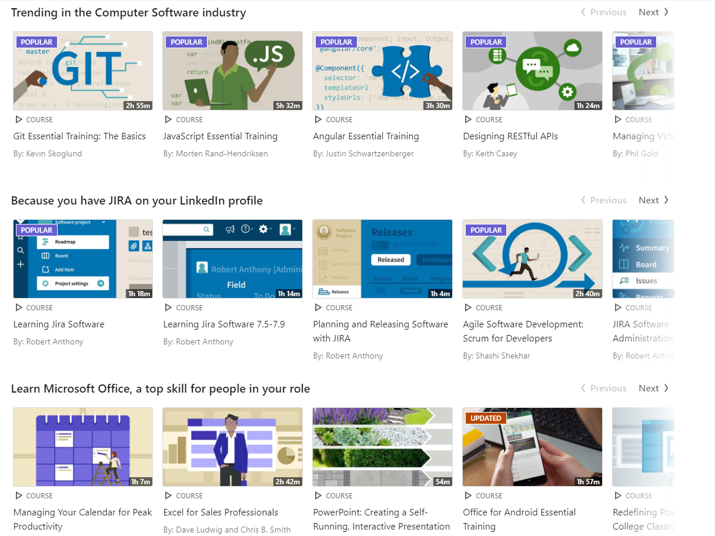Open Office for Android Essential Training thumbnail
The image size is (715, 536).
pos(533,447)
